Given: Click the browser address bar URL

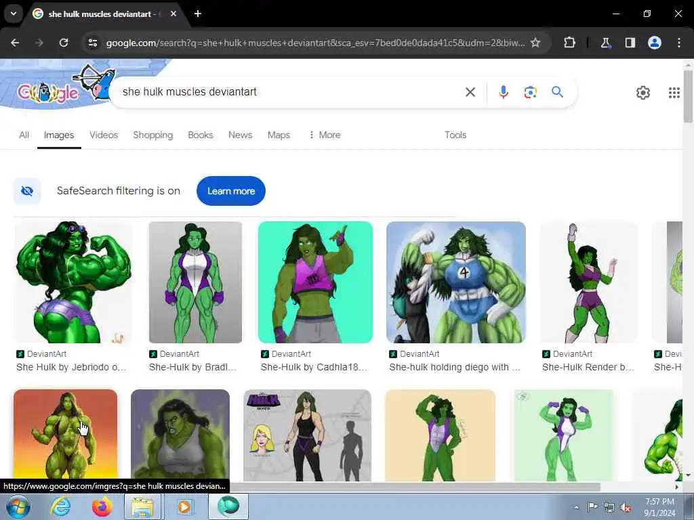Looking at the screenshot, I should (x=315, y=43).
